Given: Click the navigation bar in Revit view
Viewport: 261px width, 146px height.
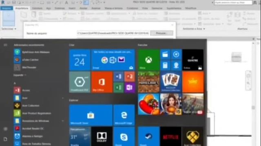Looking at the screenshot, I should (248, 80).
